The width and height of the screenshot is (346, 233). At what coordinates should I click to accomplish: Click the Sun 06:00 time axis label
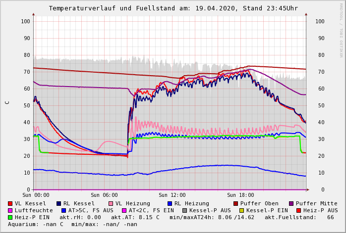[104, 195]
